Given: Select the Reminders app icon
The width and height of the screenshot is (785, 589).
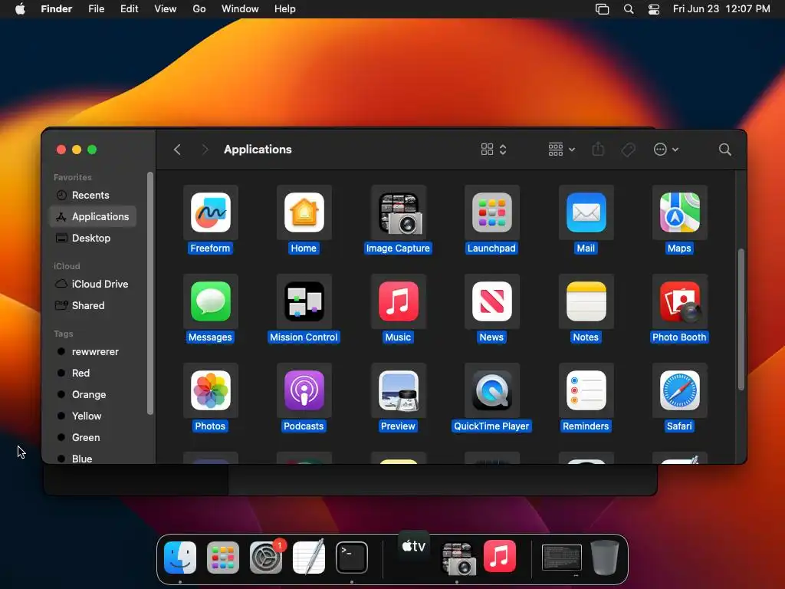Looking at the screenshot, I should coord(586,390).
